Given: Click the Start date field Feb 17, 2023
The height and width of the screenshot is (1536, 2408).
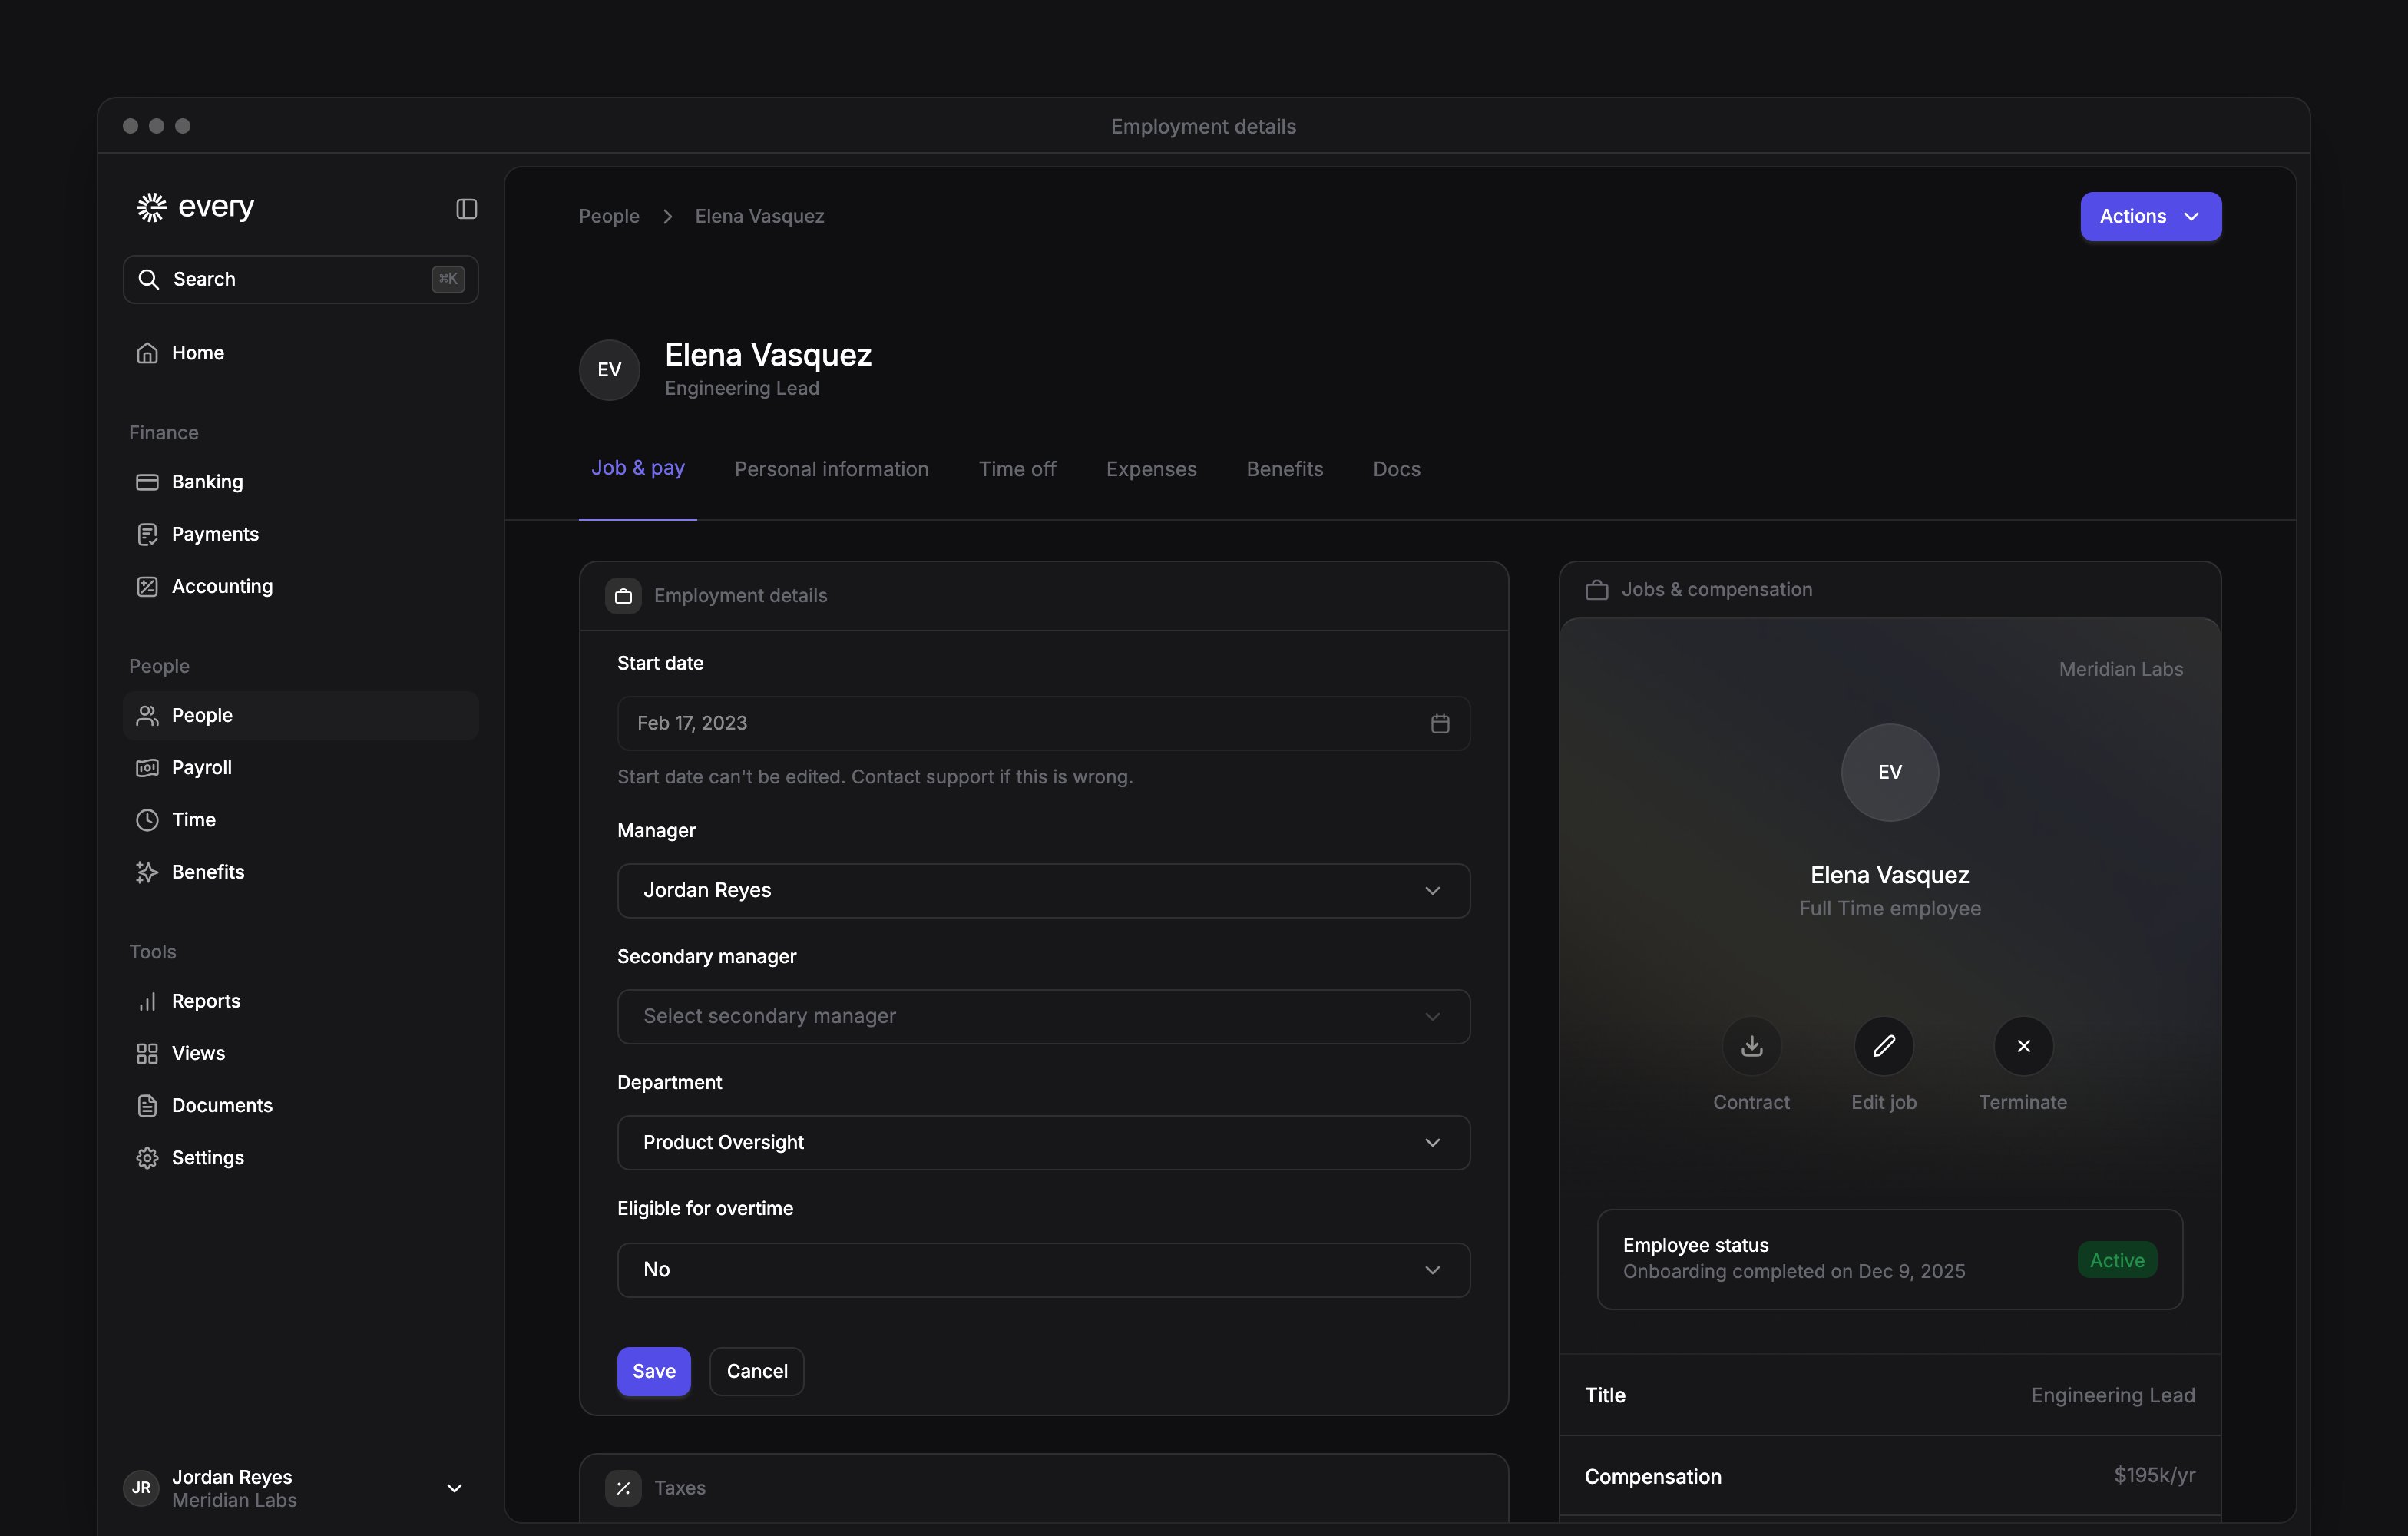Looking at the screenshot, I should click(1043, 723).
